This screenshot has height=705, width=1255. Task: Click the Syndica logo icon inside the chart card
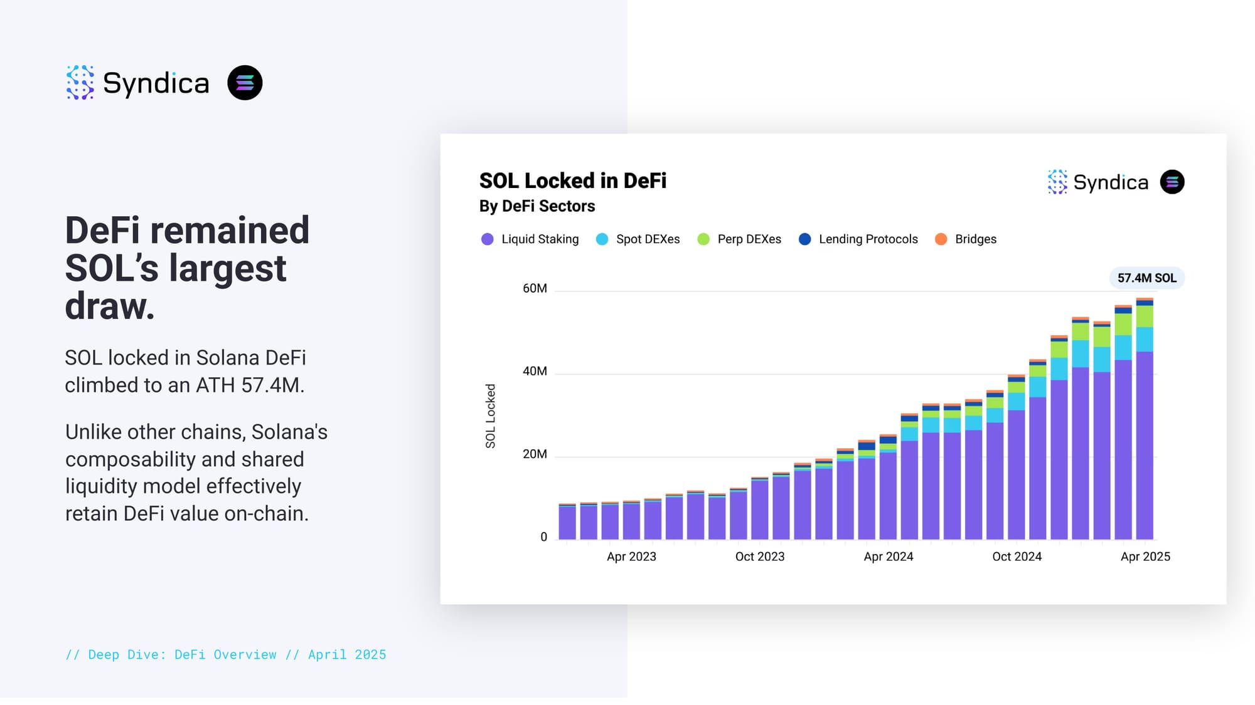coord(1057,182)
